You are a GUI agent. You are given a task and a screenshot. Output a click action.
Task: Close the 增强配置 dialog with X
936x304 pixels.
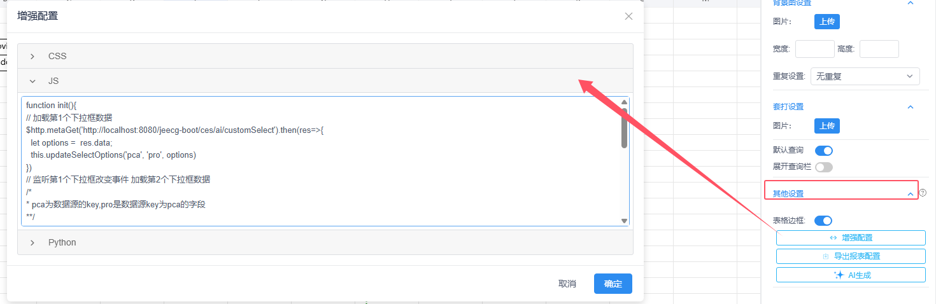[x=628, y=17]
